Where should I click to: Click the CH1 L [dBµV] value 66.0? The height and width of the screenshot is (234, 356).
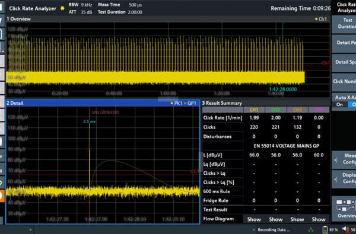coord(254,155)
